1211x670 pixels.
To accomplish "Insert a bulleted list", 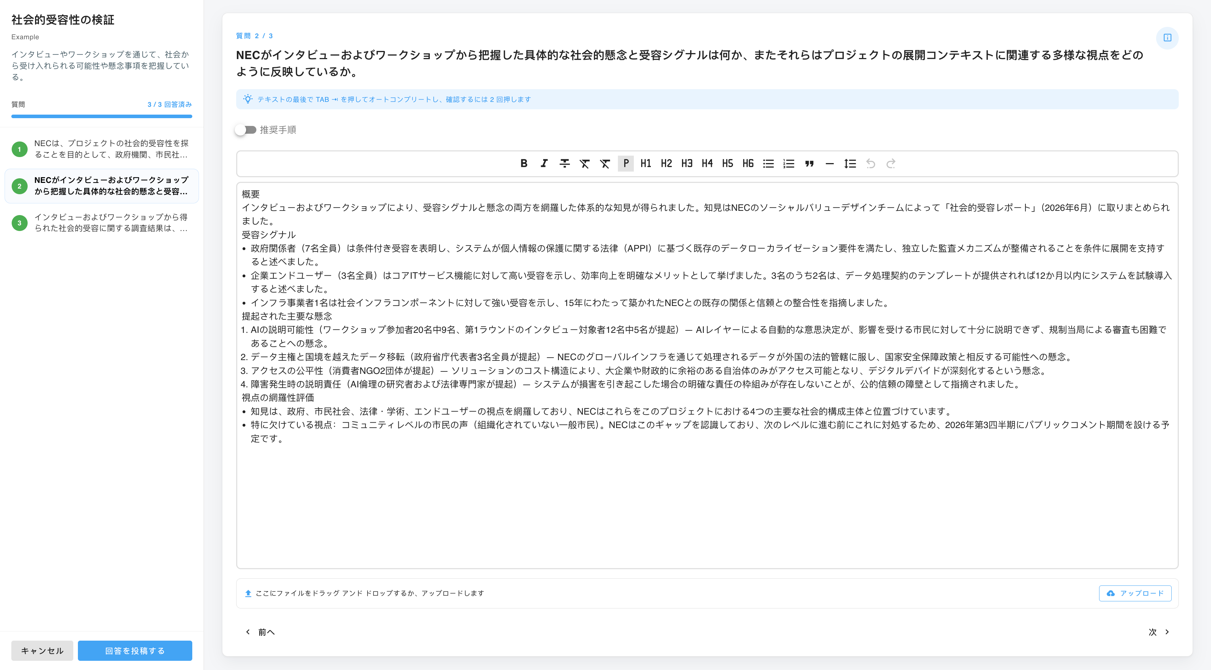I will click(768, 163).
